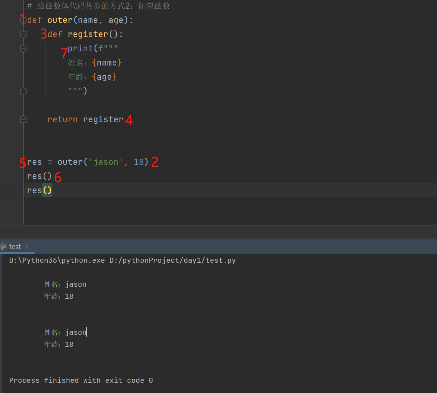Viewport: 437px width, 393px height.
Task: Click Process finished with exit code 0
Action: pos(81,380)
